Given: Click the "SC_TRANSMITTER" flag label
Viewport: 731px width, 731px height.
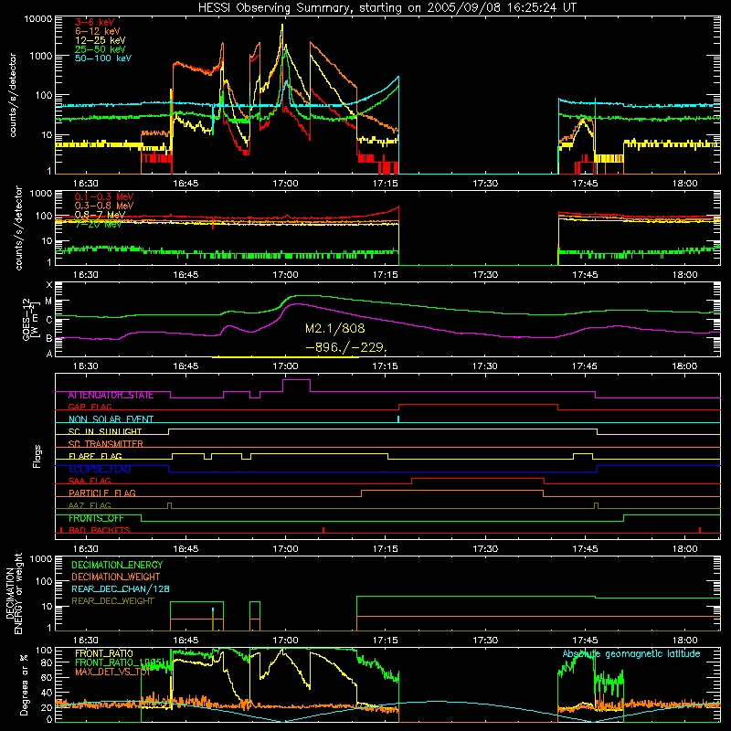Looking at the screenshot, I should (x=106, y=444).
